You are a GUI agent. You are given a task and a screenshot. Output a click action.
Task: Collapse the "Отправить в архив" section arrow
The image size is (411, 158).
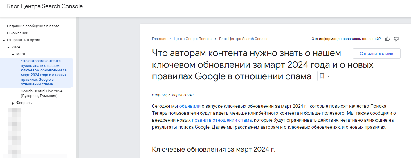pos(4,40)
